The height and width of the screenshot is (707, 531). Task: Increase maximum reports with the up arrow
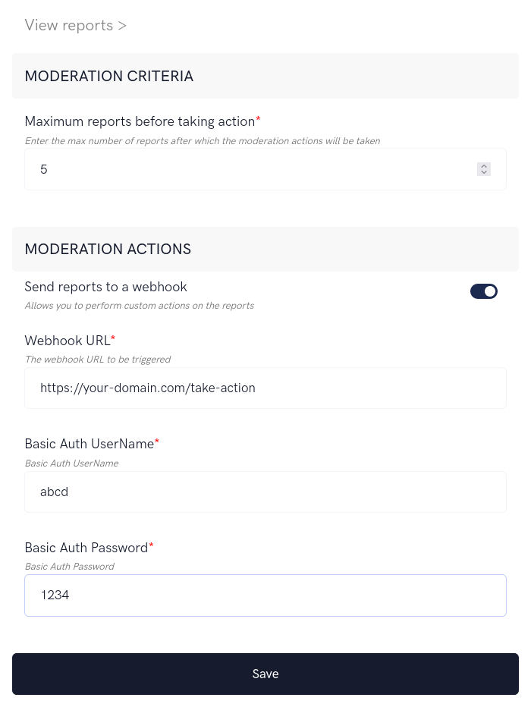(x=484, y=166)
